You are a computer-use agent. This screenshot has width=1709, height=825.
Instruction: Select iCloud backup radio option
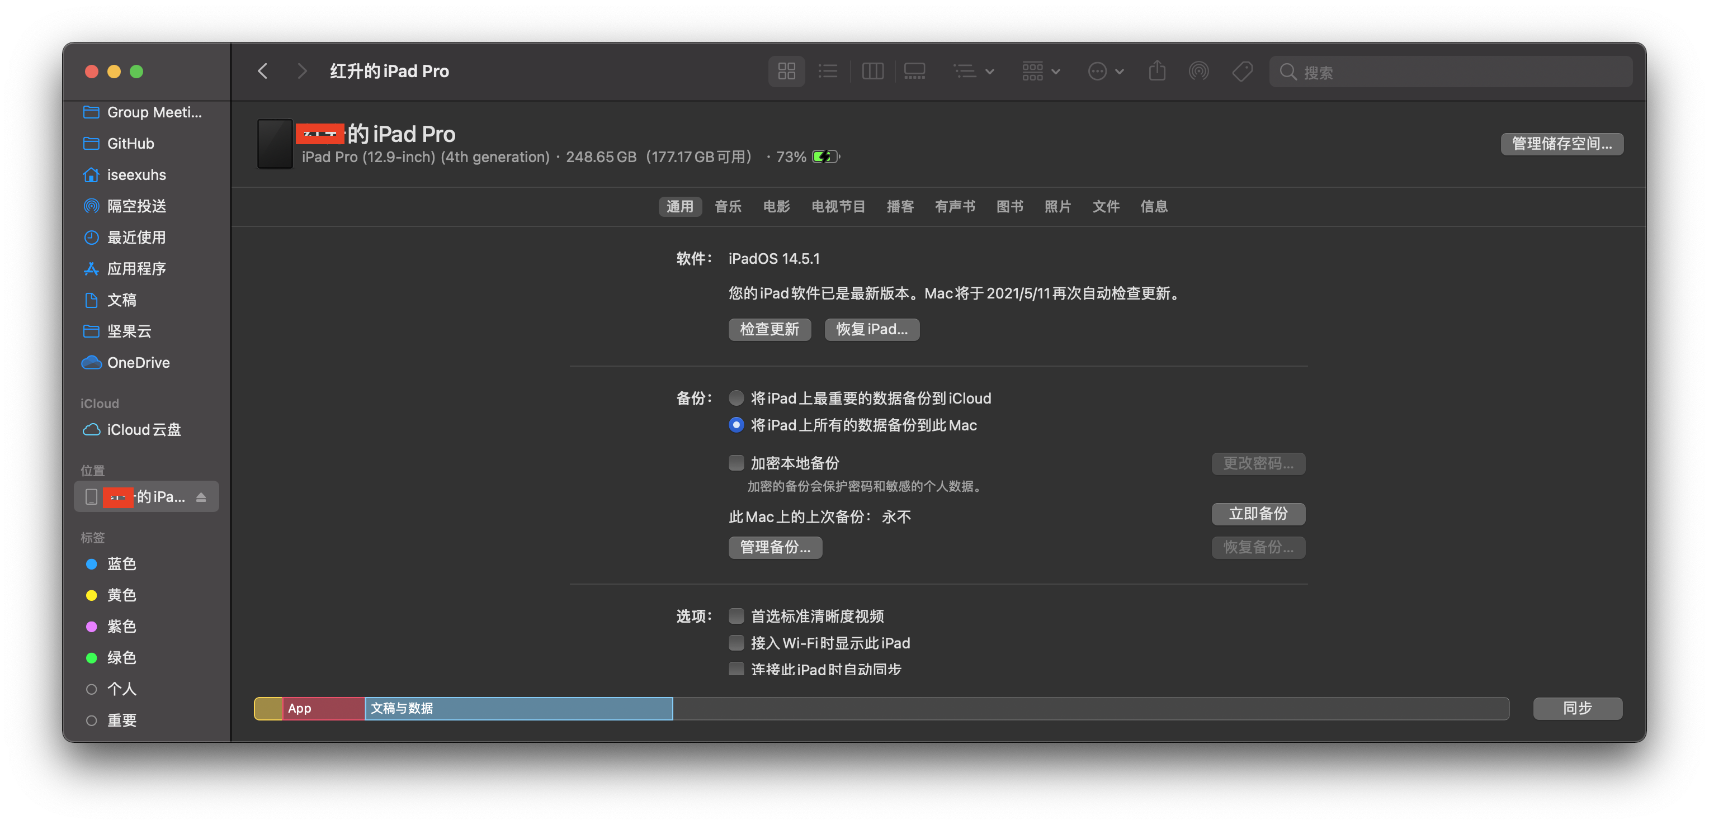click(736, 398)
